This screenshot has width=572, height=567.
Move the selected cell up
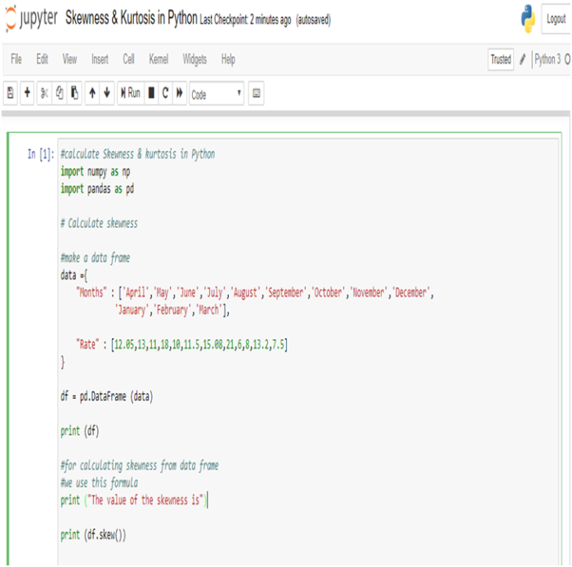coord(92,94)
